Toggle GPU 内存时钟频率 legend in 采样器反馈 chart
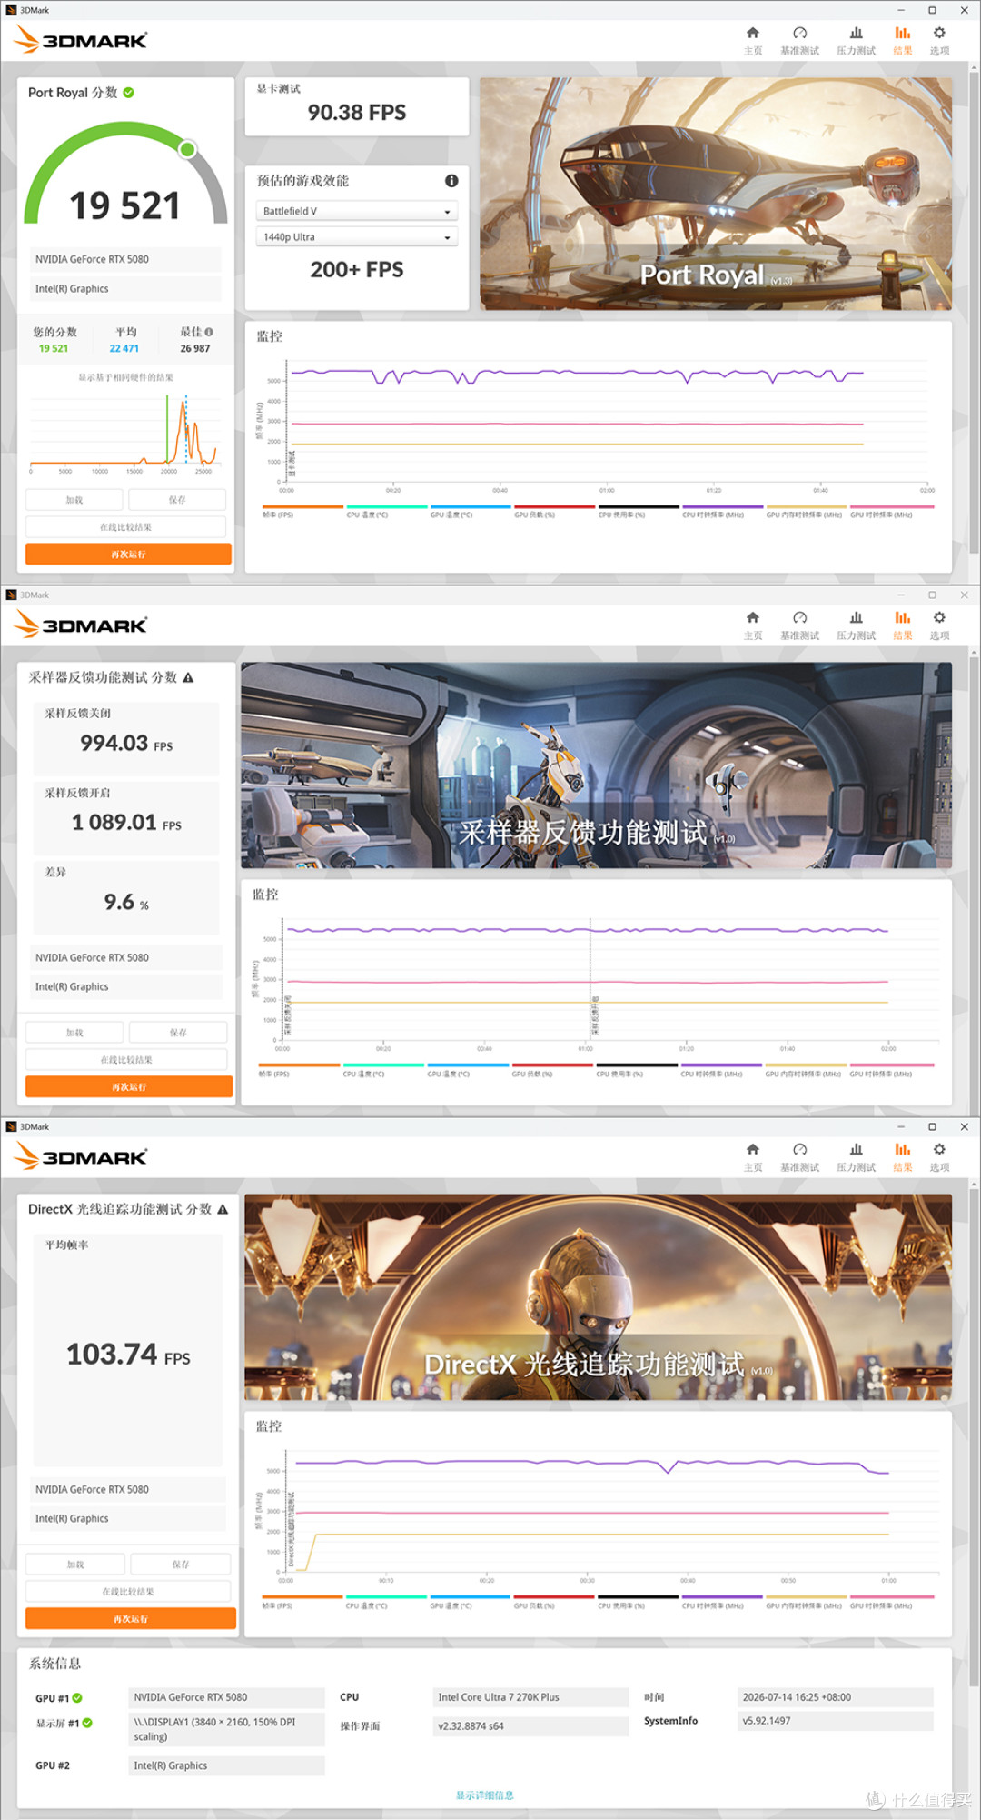 (805, 1070)
